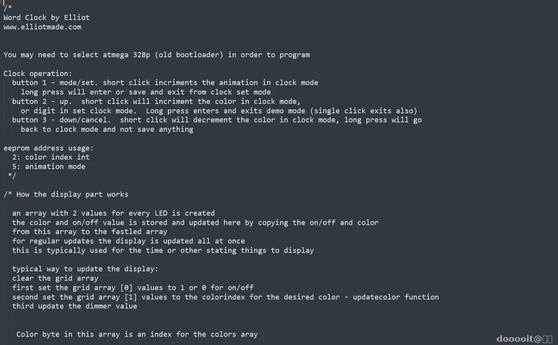Click the 'button 2 - up.' comment line
Screen dimensions: 558x345
pyautogui.click(x=156, y=102)
